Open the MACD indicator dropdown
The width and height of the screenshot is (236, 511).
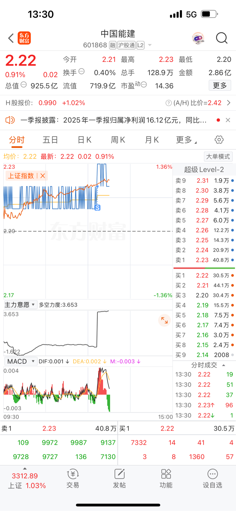coord(21,361)
